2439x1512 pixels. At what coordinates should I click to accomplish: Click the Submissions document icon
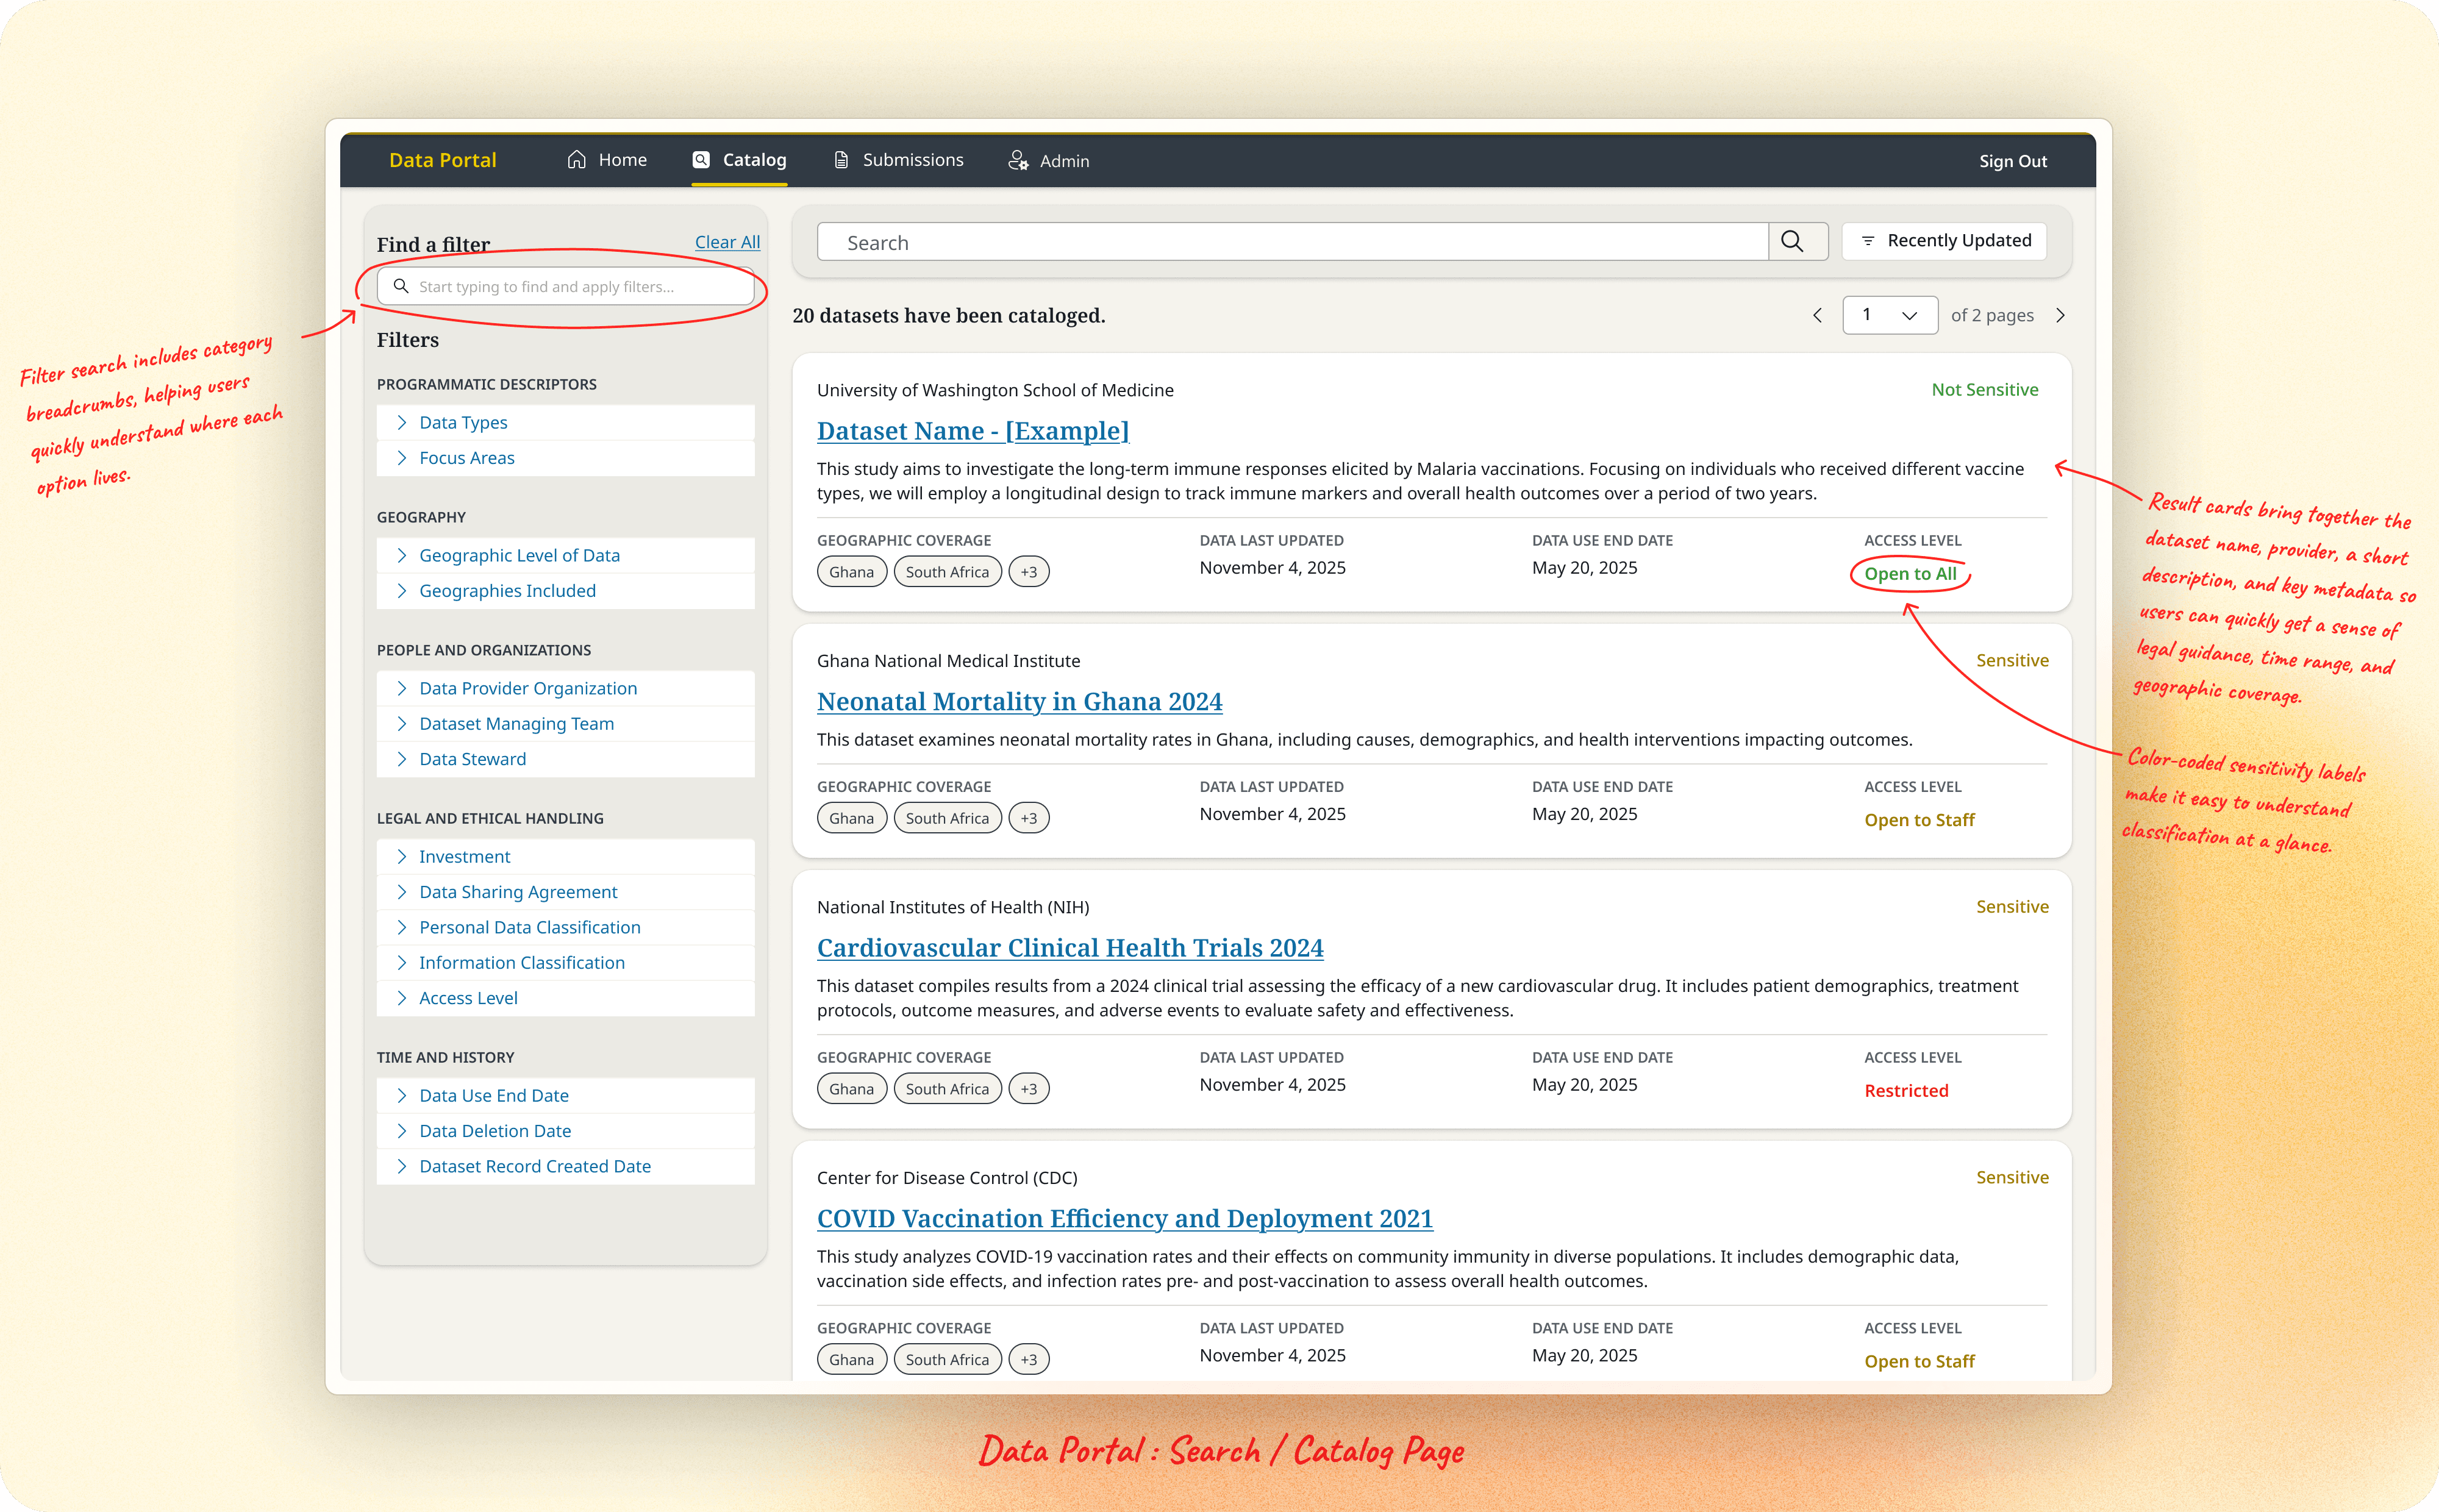click(x=841, y=160)
